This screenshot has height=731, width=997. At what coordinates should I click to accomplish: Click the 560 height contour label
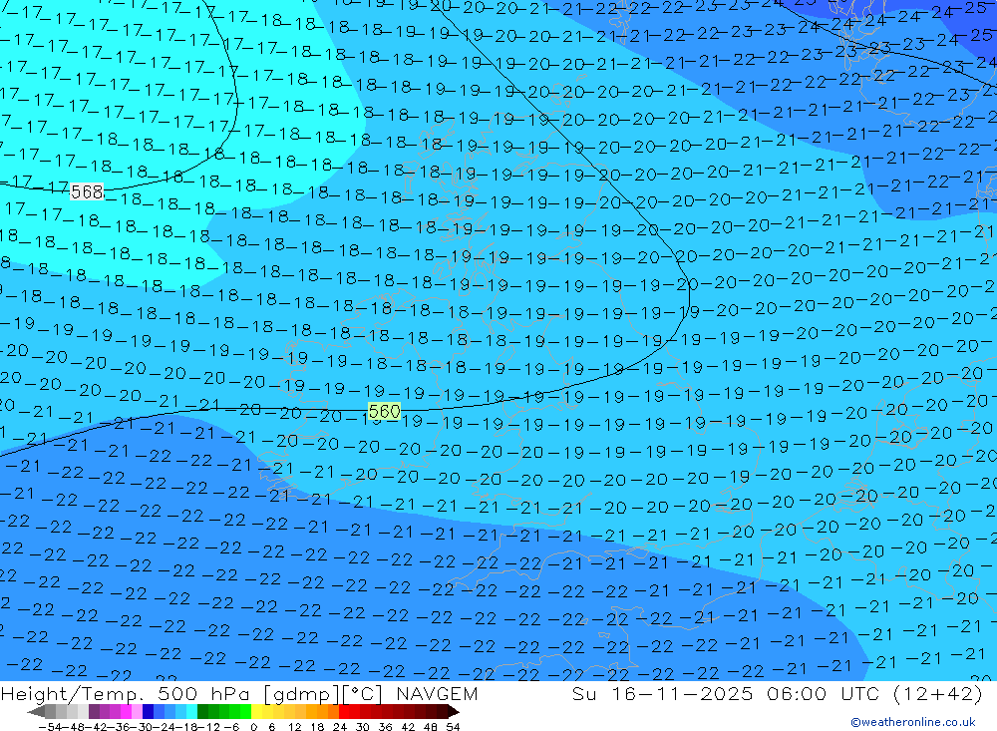coord(384,411)
